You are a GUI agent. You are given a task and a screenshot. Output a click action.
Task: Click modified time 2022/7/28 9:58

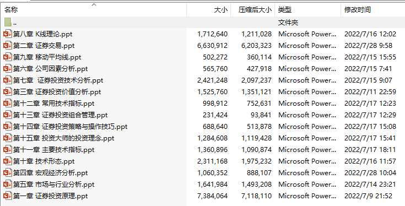[x=368, y=46]
